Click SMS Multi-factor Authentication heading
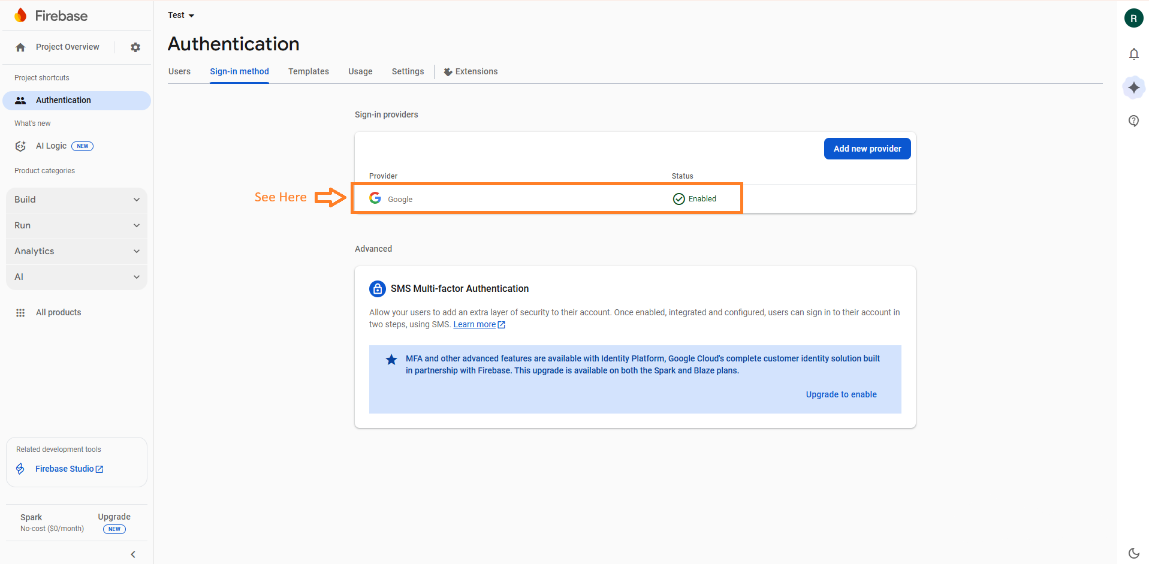Viewport: 1149px width, 564px height. (x=460, y=289)
